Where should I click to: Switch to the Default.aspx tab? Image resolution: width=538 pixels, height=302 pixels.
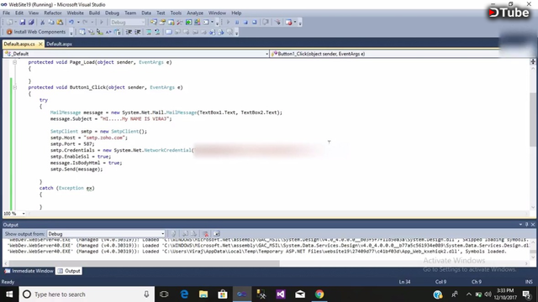coord(59,44)
